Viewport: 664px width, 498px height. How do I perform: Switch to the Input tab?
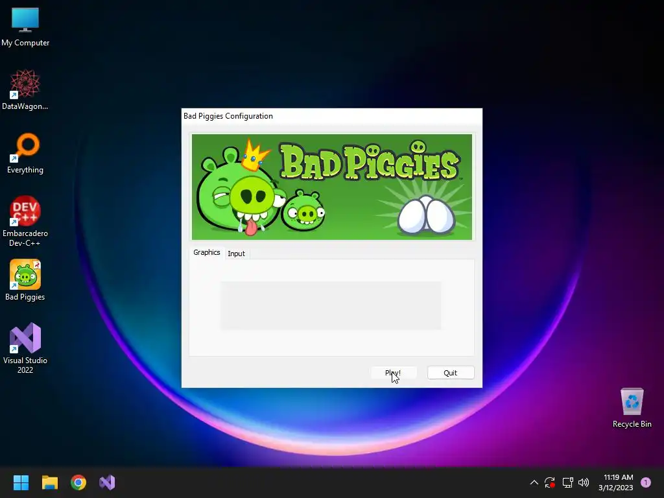point(236,254)
